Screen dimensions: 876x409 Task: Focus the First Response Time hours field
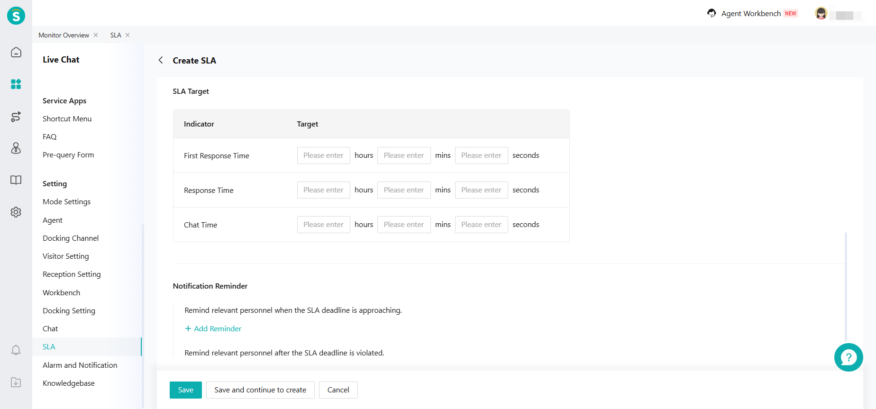tap(323, 155)
